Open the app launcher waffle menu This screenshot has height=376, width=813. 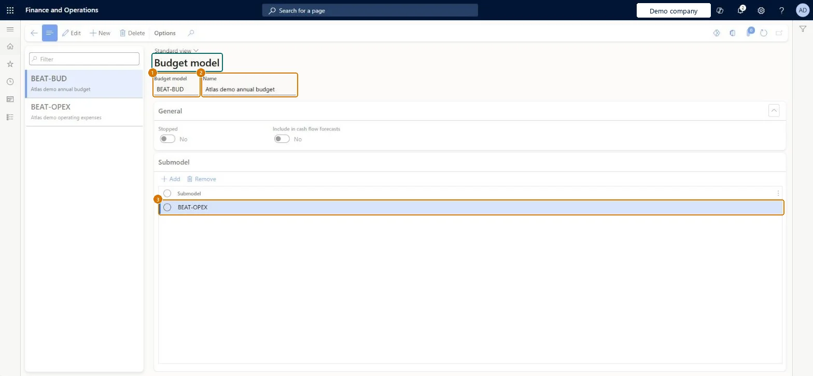(x=10, y=10)
